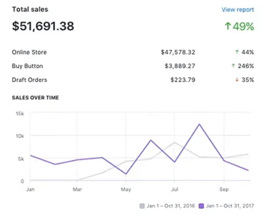
Task: Click the $51,691.38 total sales amount
Action: pyautogui.click(x=43, y=26)
